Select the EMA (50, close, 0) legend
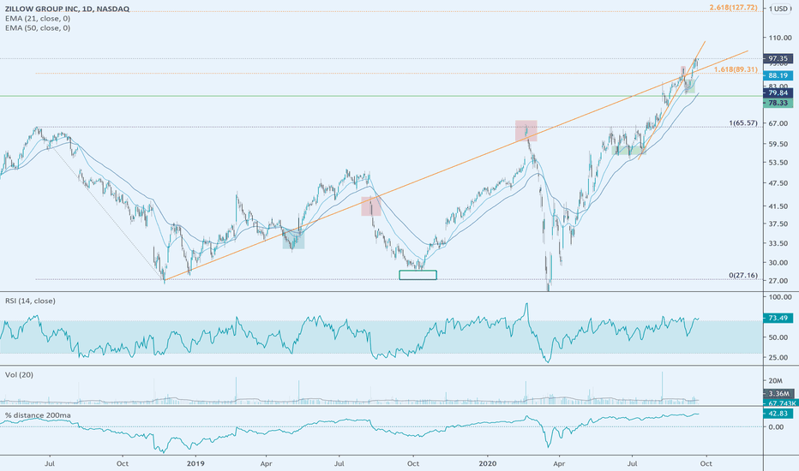The height and width of the screenshot is (471, 799). pos(38,28)
